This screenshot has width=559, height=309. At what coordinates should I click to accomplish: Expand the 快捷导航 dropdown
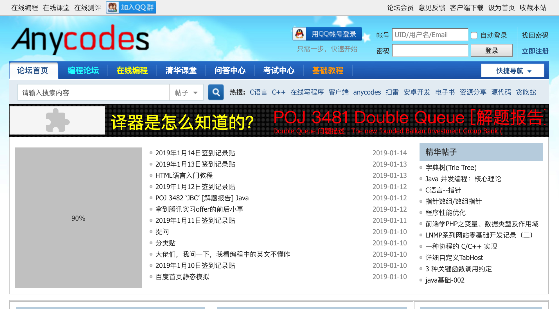coord(513,71)
